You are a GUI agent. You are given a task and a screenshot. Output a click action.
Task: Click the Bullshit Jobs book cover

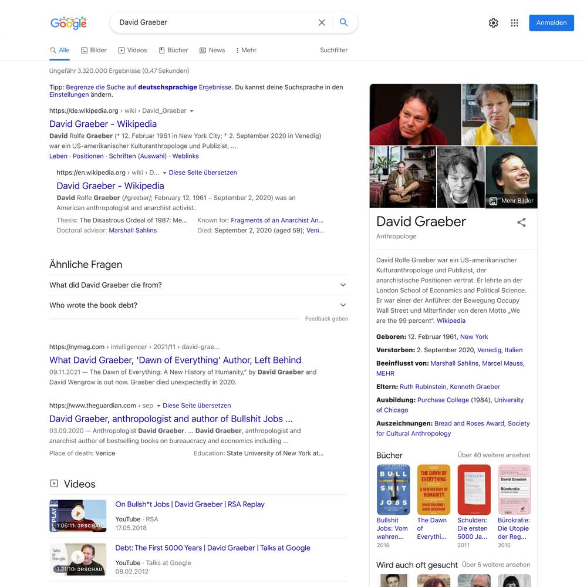point(393,490)
